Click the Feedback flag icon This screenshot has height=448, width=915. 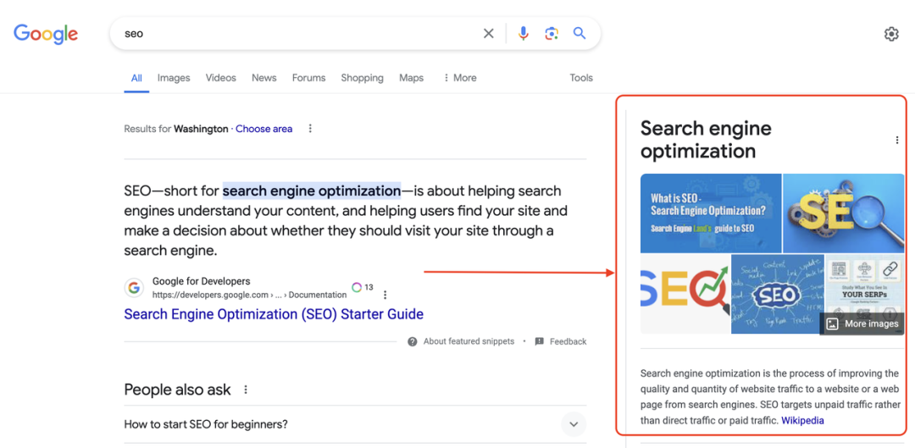pos(539,341)
